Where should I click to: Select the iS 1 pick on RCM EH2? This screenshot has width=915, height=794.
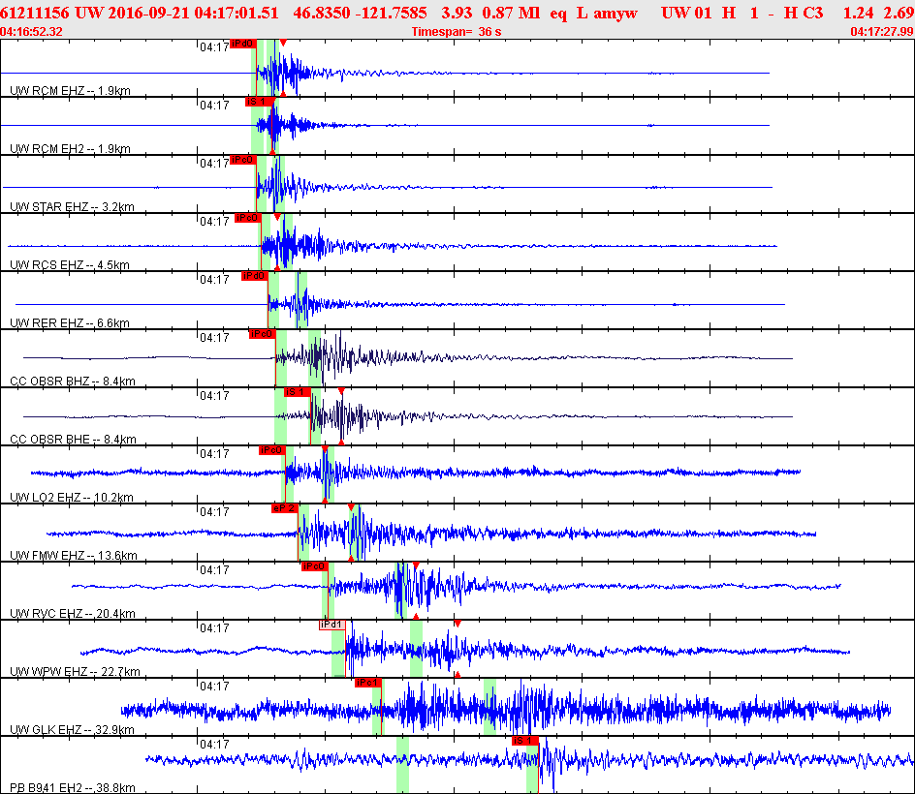(257, 102)
